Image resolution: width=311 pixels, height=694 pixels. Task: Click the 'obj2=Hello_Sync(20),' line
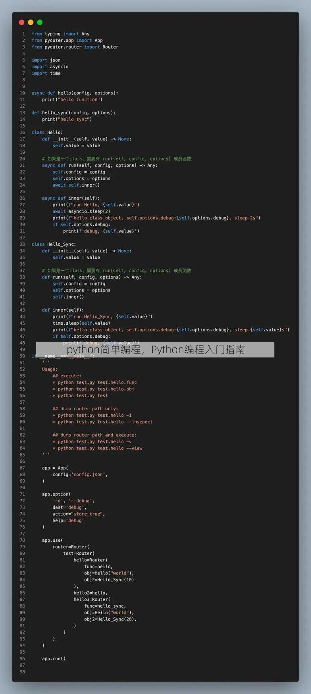click(x=111, y=619)
